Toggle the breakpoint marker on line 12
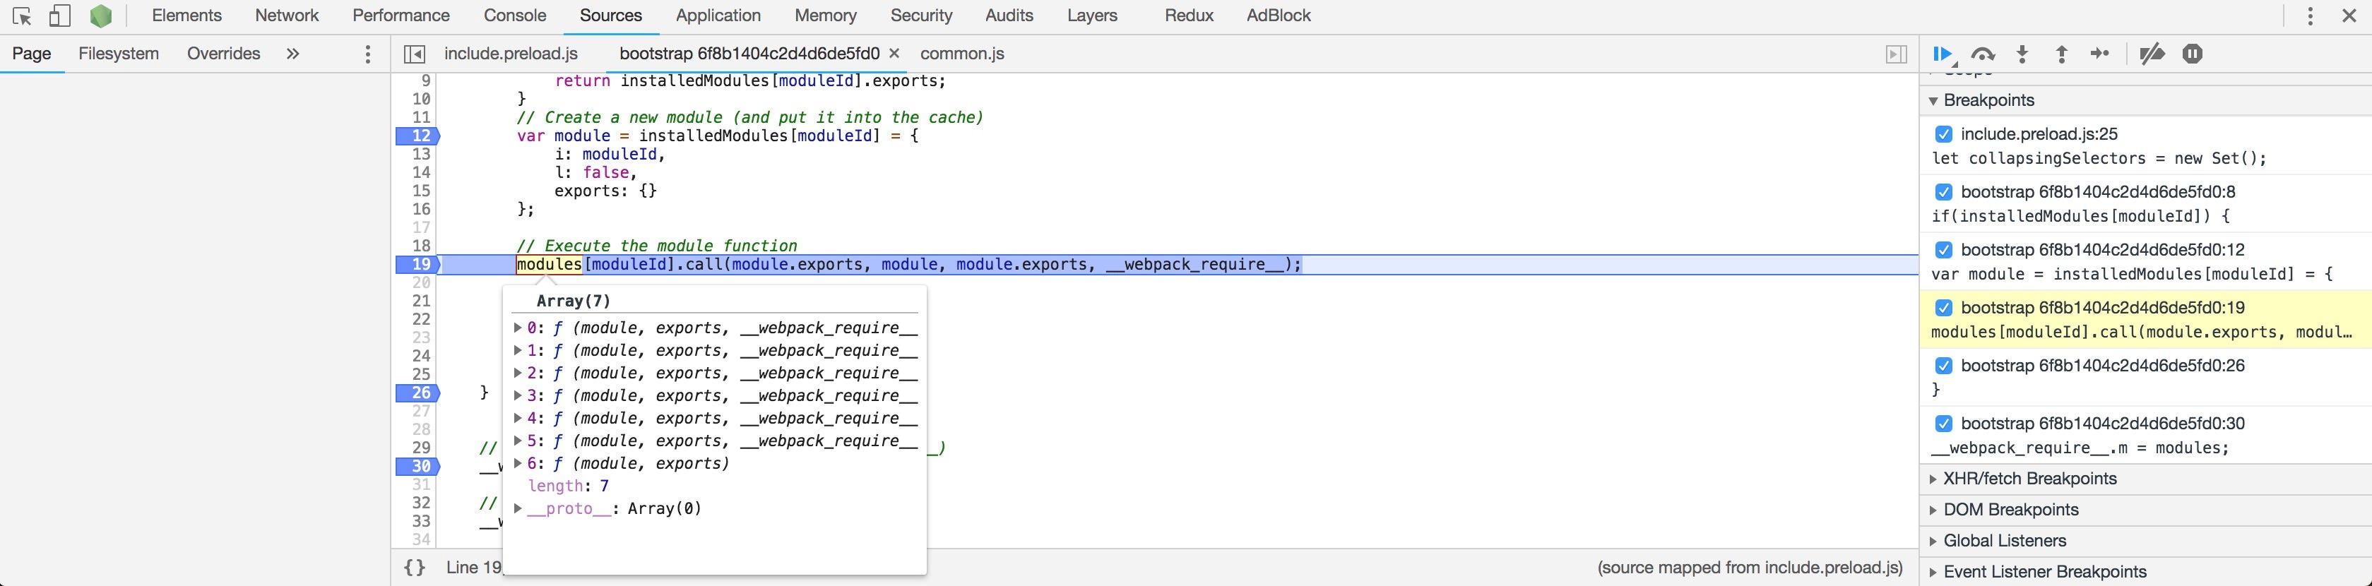2372x586 pixels. point(418,136)
